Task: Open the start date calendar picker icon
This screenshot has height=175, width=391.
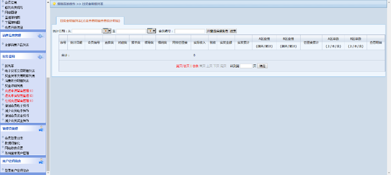Action: (106, 31)
